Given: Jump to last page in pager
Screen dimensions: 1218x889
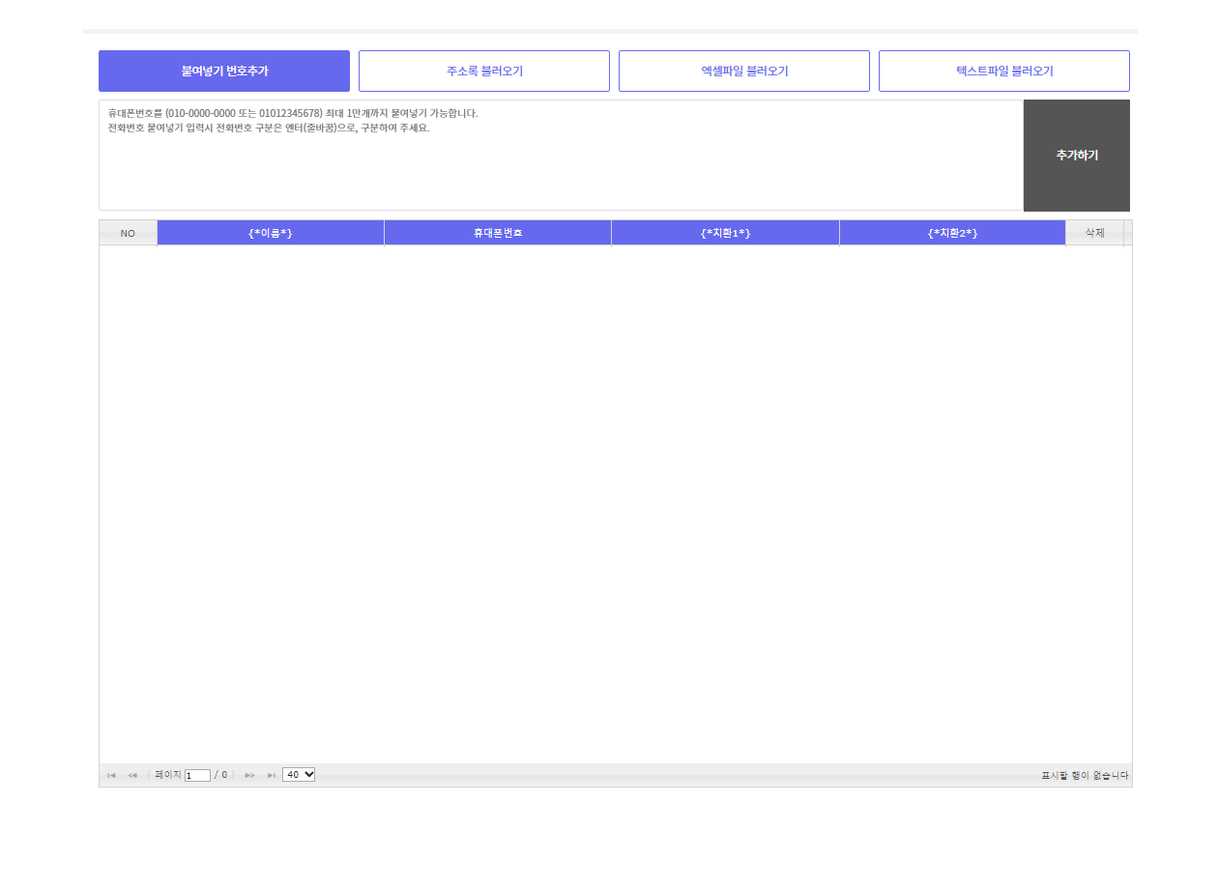Looking at the screenshot, I should click(x=272, y=775).
